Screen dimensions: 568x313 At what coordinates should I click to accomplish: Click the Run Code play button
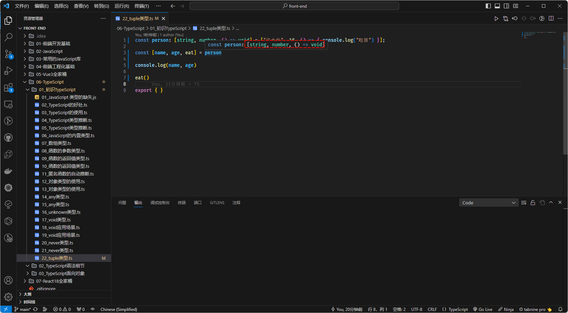point(496,18)
